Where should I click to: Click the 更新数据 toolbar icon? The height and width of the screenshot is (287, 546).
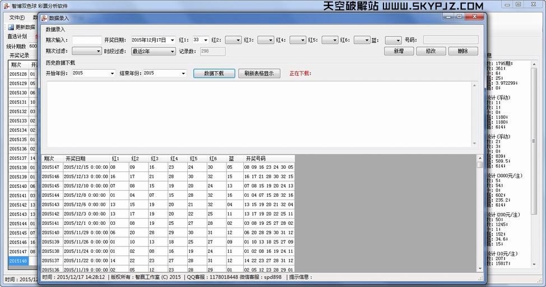[x=11, y=27]
